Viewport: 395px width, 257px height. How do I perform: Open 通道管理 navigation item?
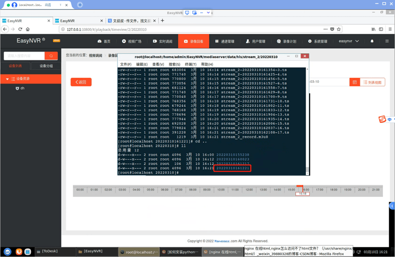pos(225,41)
